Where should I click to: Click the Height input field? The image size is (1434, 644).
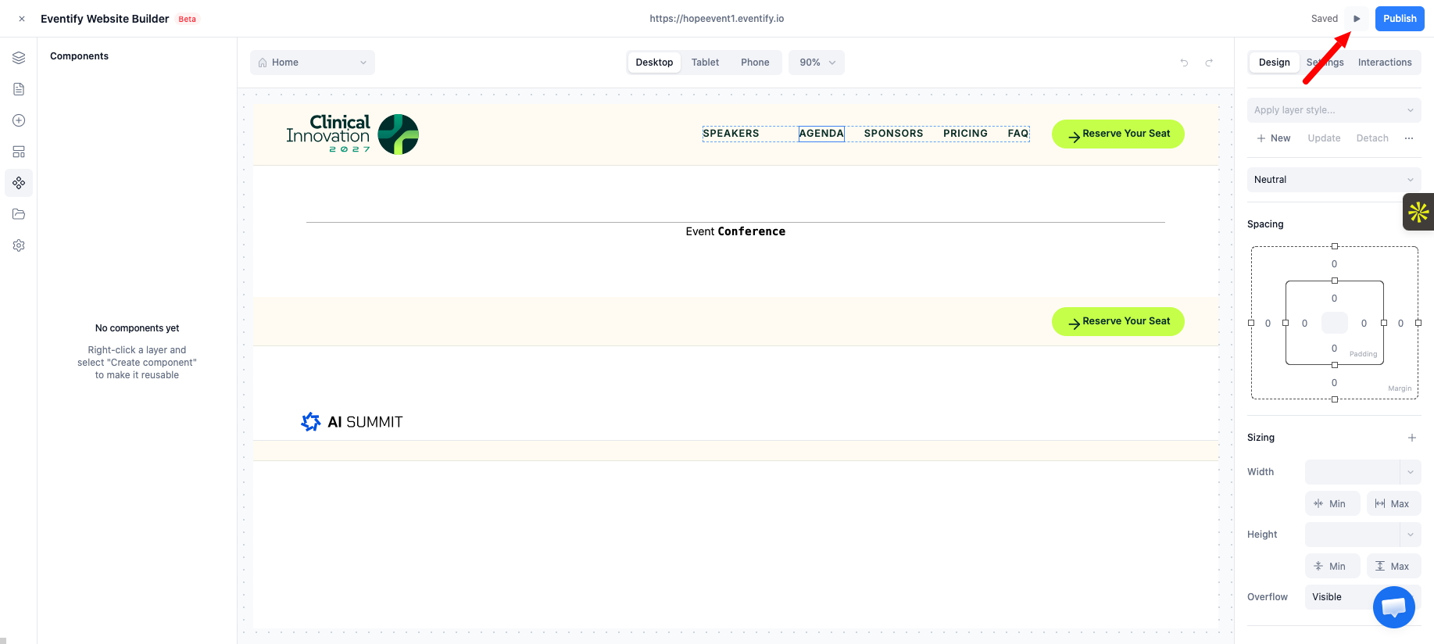click(x=1353, y=535)
